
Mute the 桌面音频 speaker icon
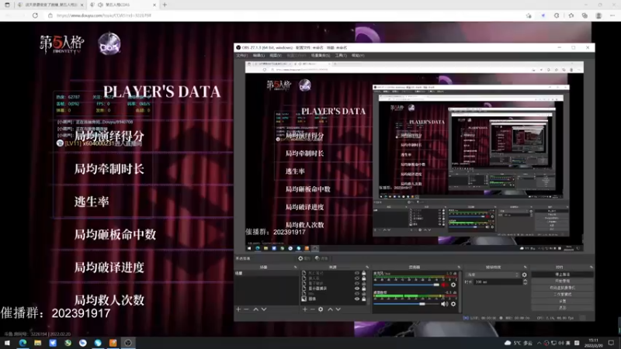coord(445,304)
